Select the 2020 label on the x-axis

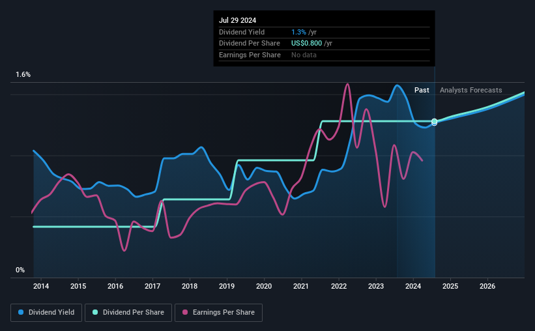264,286
